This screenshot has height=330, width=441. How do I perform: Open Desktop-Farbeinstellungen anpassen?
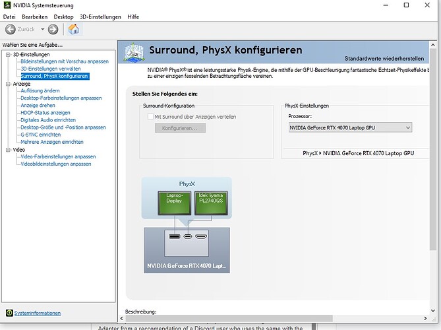61,98
